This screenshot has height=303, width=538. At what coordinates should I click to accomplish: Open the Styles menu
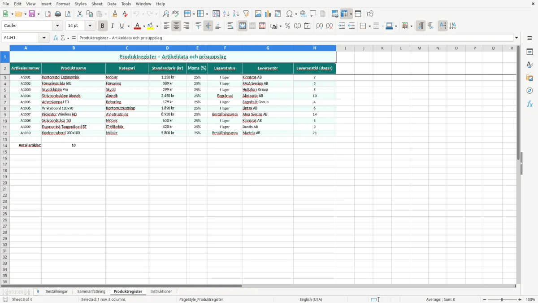81,4
